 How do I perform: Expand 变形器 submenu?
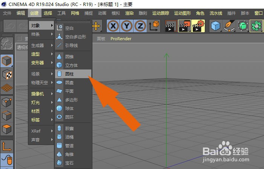click(41, 63)
